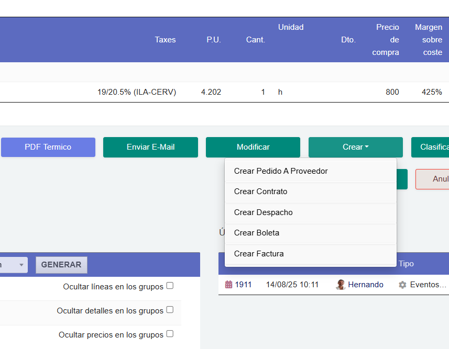Enable Ocultar líneas en los grupos
Screen dimensions: 449x349
(169, 285)
